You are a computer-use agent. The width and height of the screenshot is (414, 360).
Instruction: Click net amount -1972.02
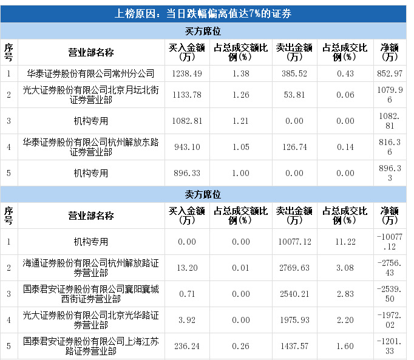coord(390,320)
